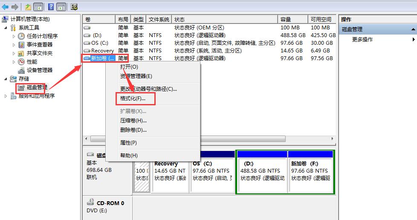417x220 pixels.
Task: Expand the 事件查看器 tree node
Action: [x=14, y=45]
